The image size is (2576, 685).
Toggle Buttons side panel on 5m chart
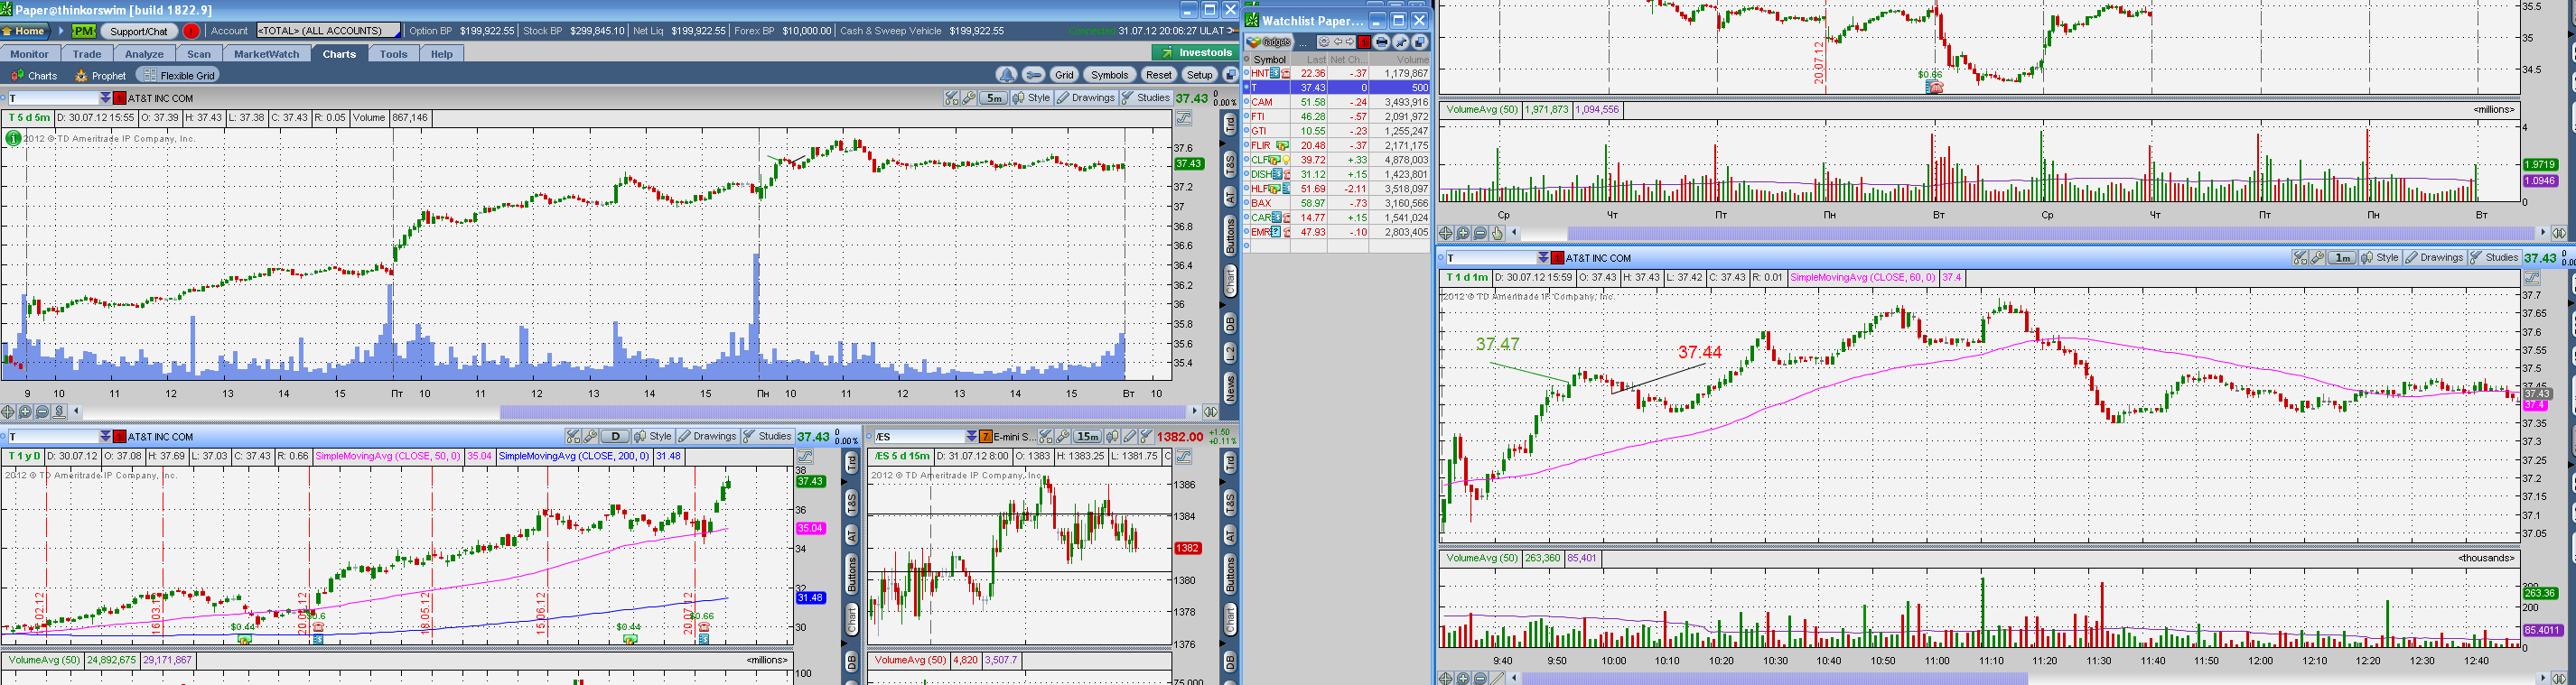click(1230, 236)
